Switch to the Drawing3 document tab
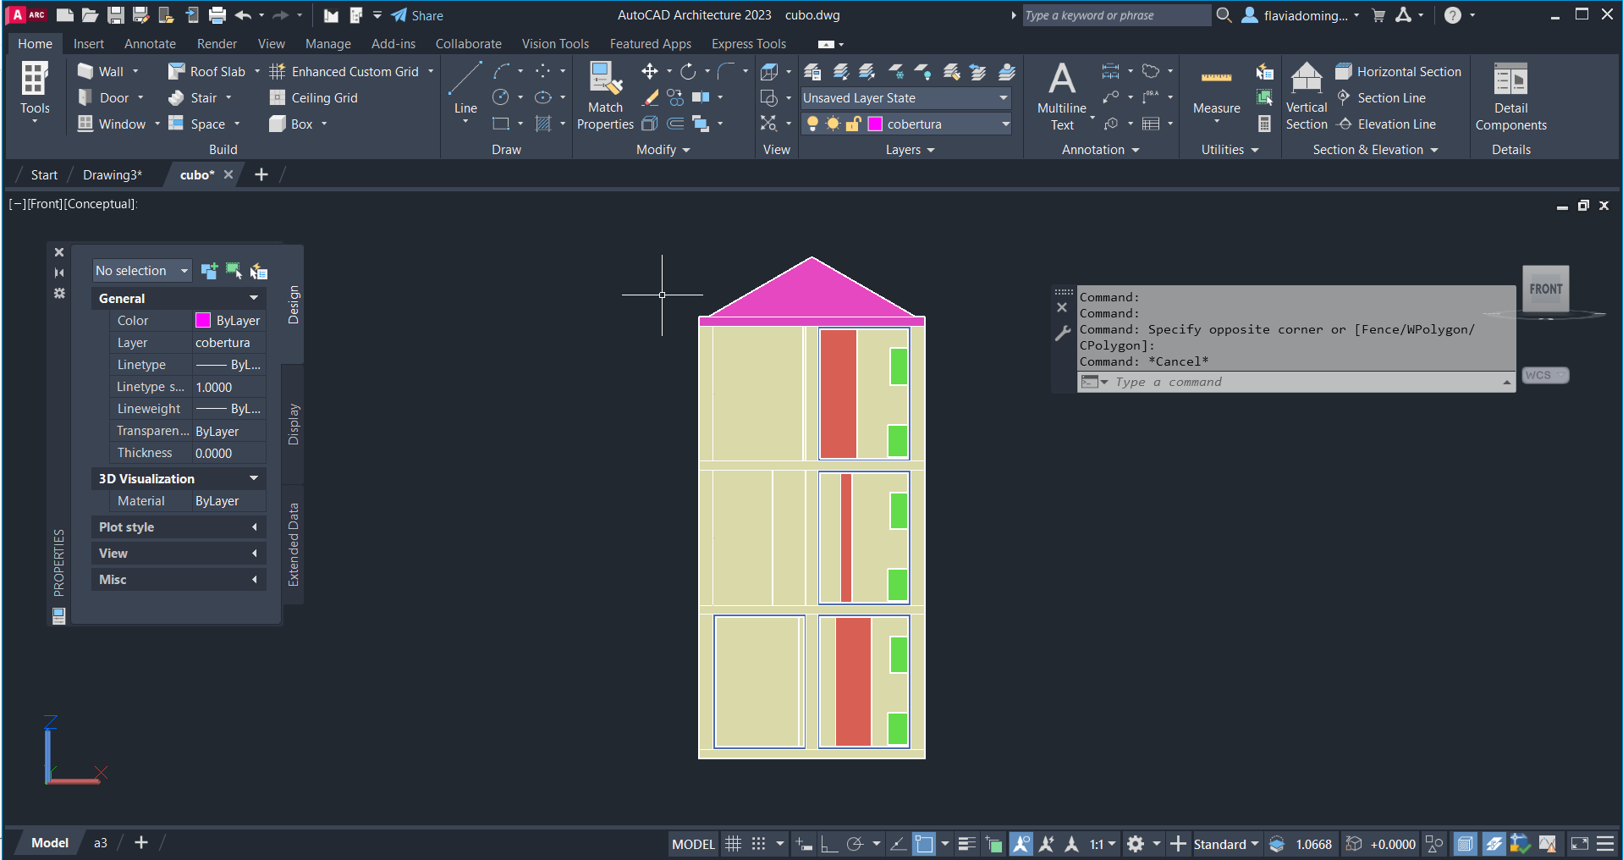 [112, 175]
